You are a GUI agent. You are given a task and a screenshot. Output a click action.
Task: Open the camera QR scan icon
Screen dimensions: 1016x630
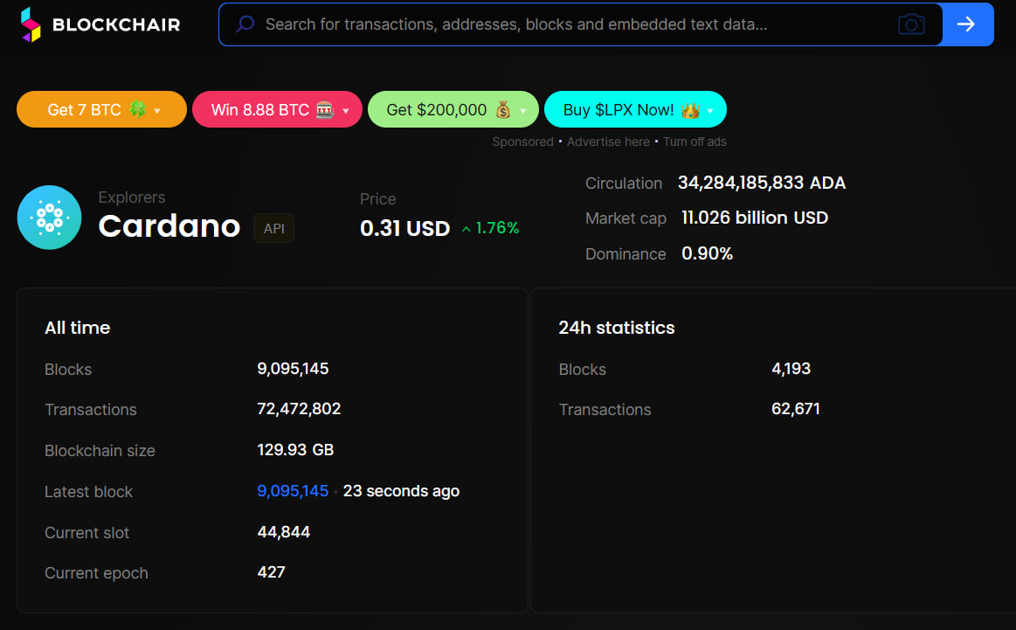[911, 24]
